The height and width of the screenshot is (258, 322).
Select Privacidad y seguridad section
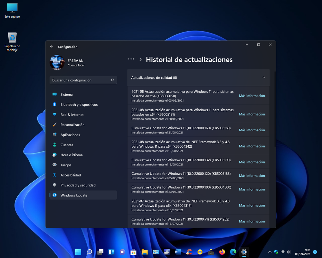coord(83,185)
